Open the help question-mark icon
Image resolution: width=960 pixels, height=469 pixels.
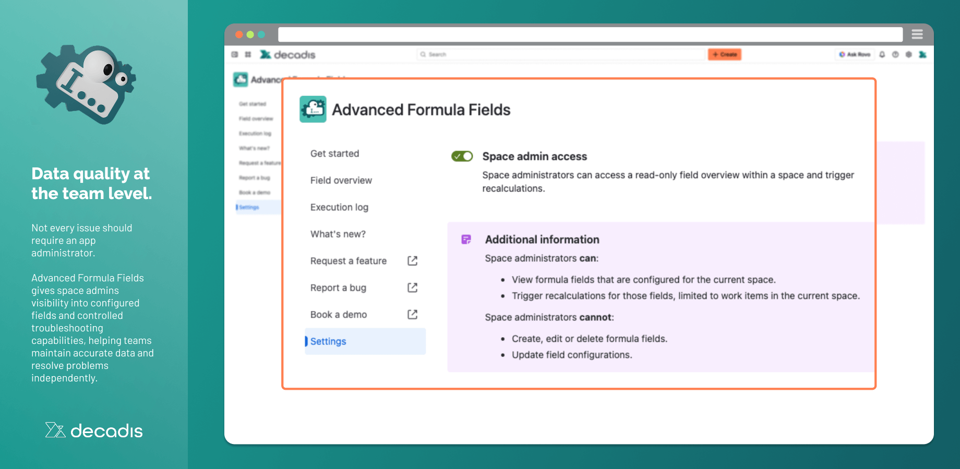pos(895,54)
